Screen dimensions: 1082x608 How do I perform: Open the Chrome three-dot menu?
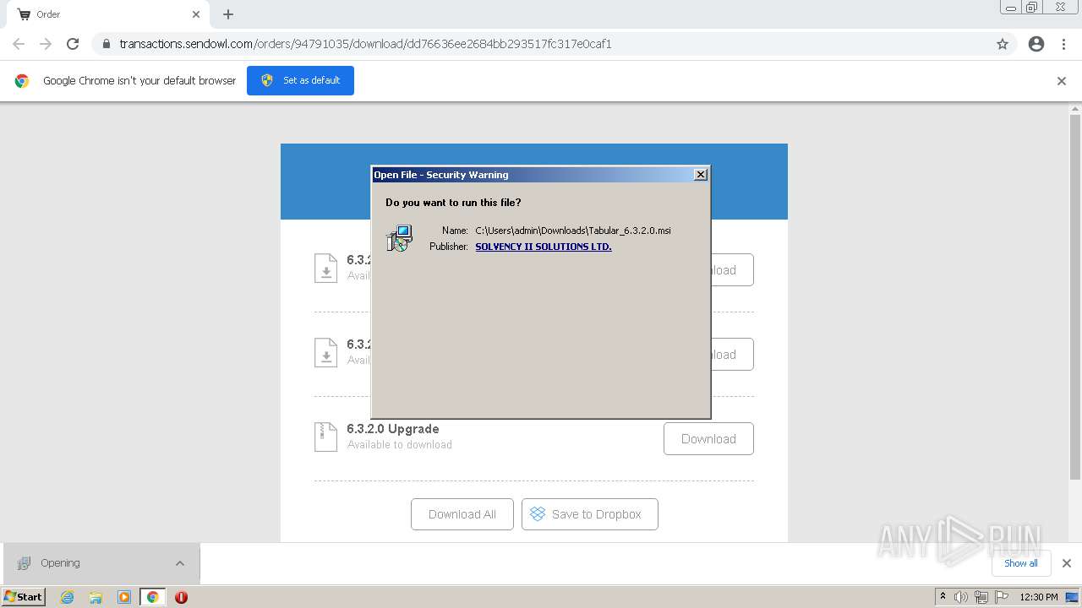point(1063,44)
